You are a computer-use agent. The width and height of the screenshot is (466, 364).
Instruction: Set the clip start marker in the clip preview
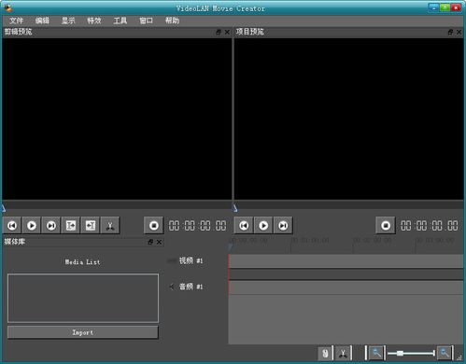click(71, 225)
